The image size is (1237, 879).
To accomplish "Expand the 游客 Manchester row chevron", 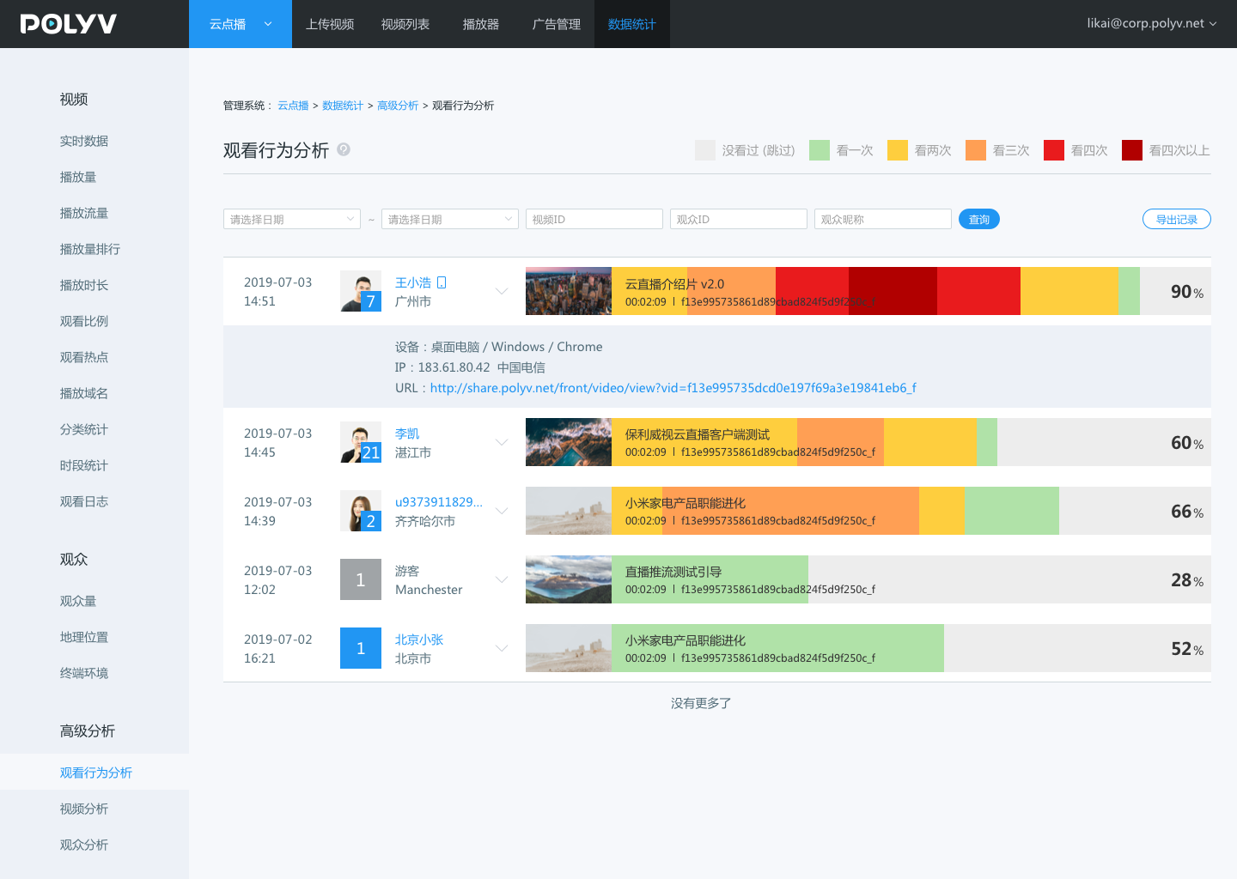I will coord(502,579).
